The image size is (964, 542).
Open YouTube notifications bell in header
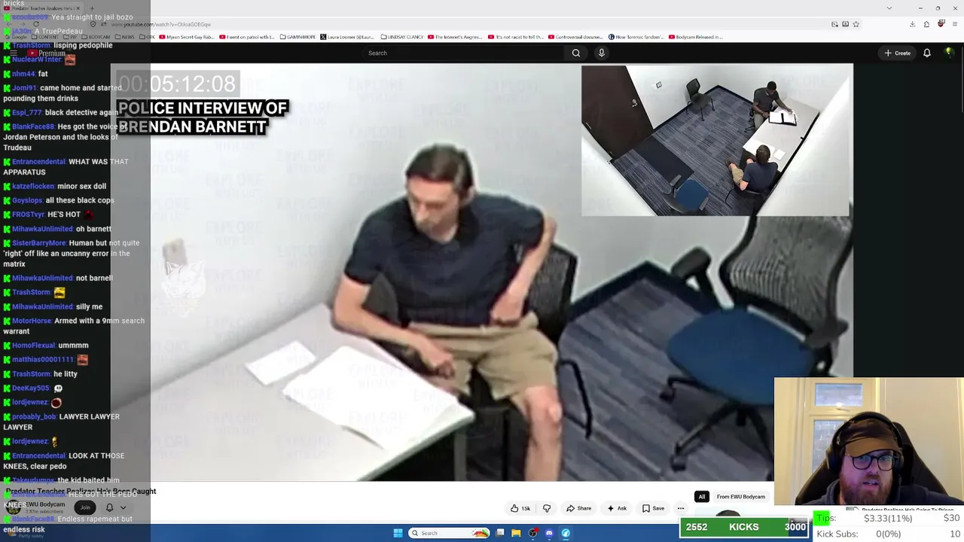point(927,53)
